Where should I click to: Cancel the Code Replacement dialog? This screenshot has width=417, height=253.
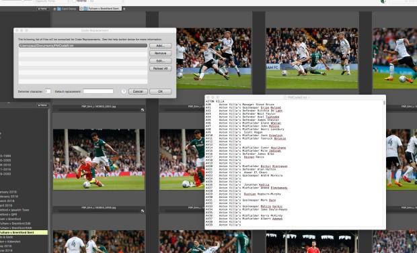(x=138, y=91)
